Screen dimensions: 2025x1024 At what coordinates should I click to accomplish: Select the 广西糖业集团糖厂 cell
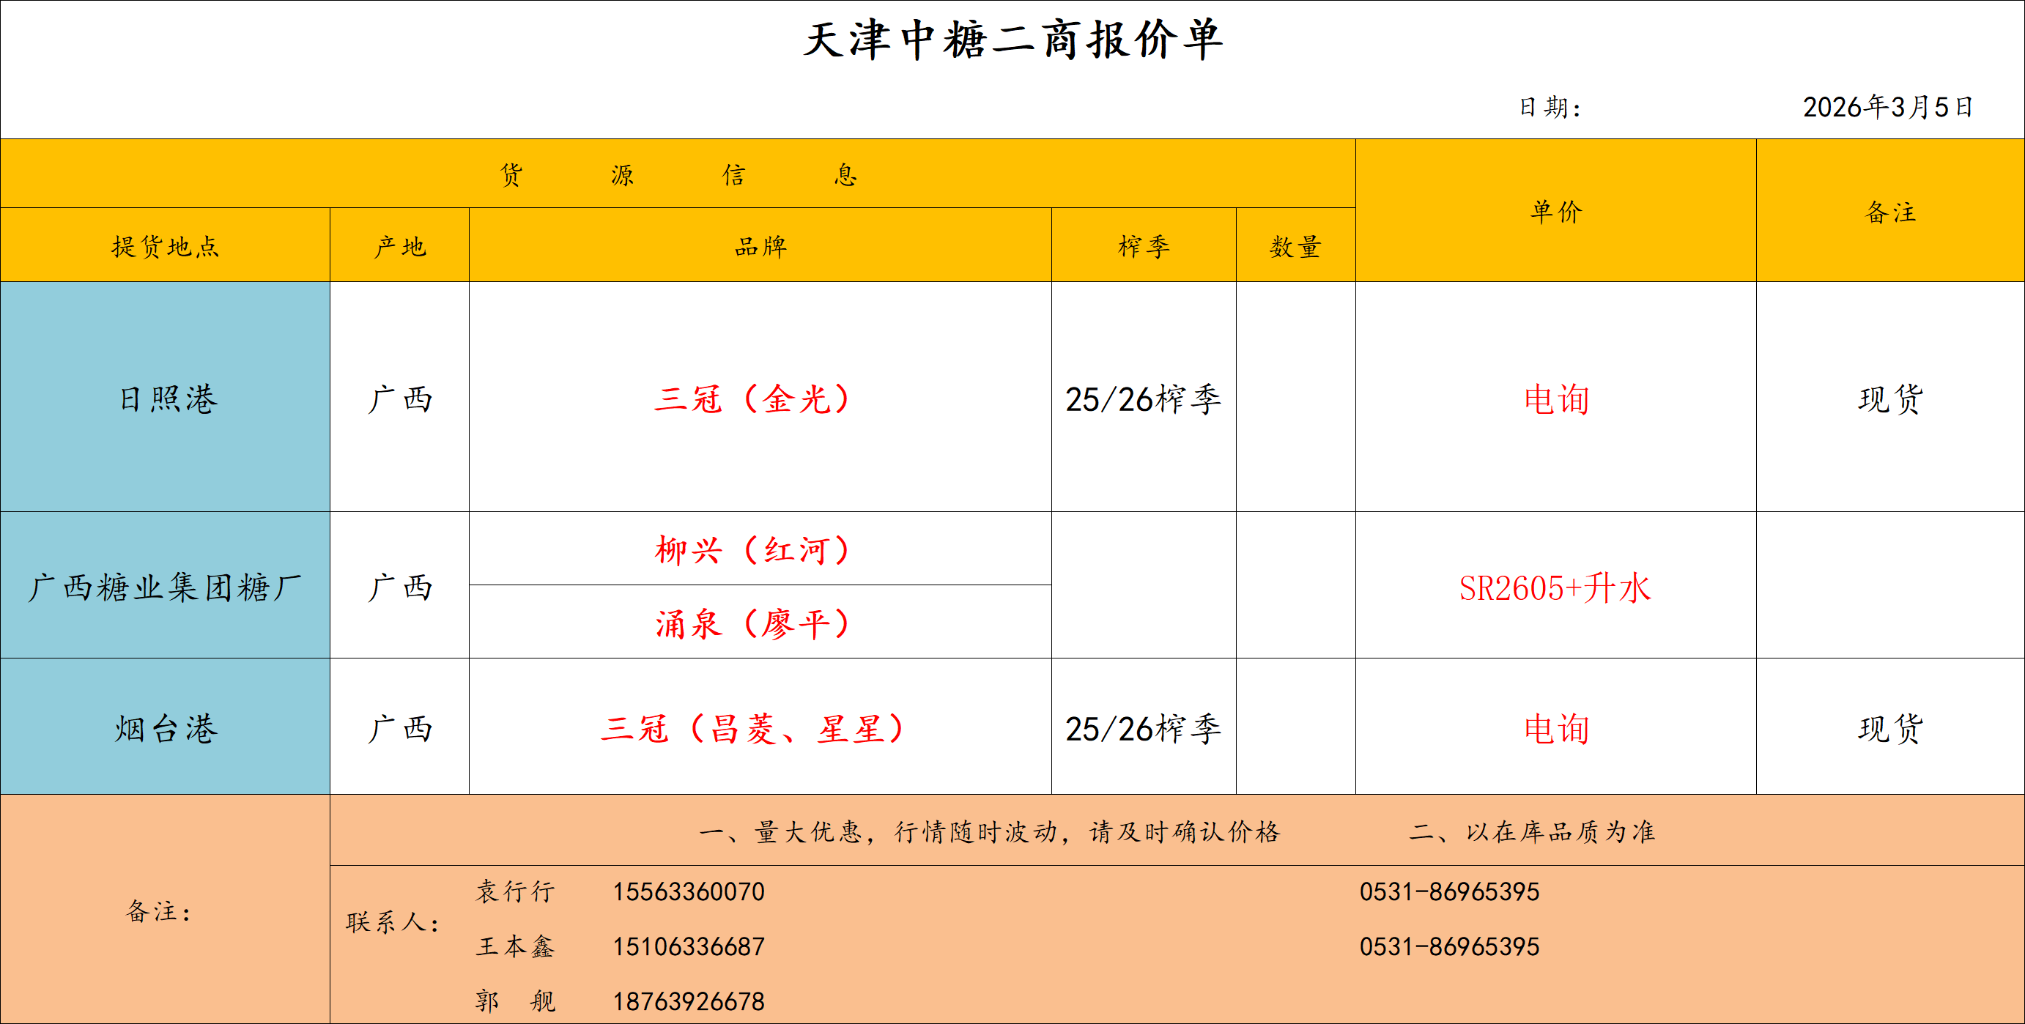pyautogui.click(x=165, y=587)
